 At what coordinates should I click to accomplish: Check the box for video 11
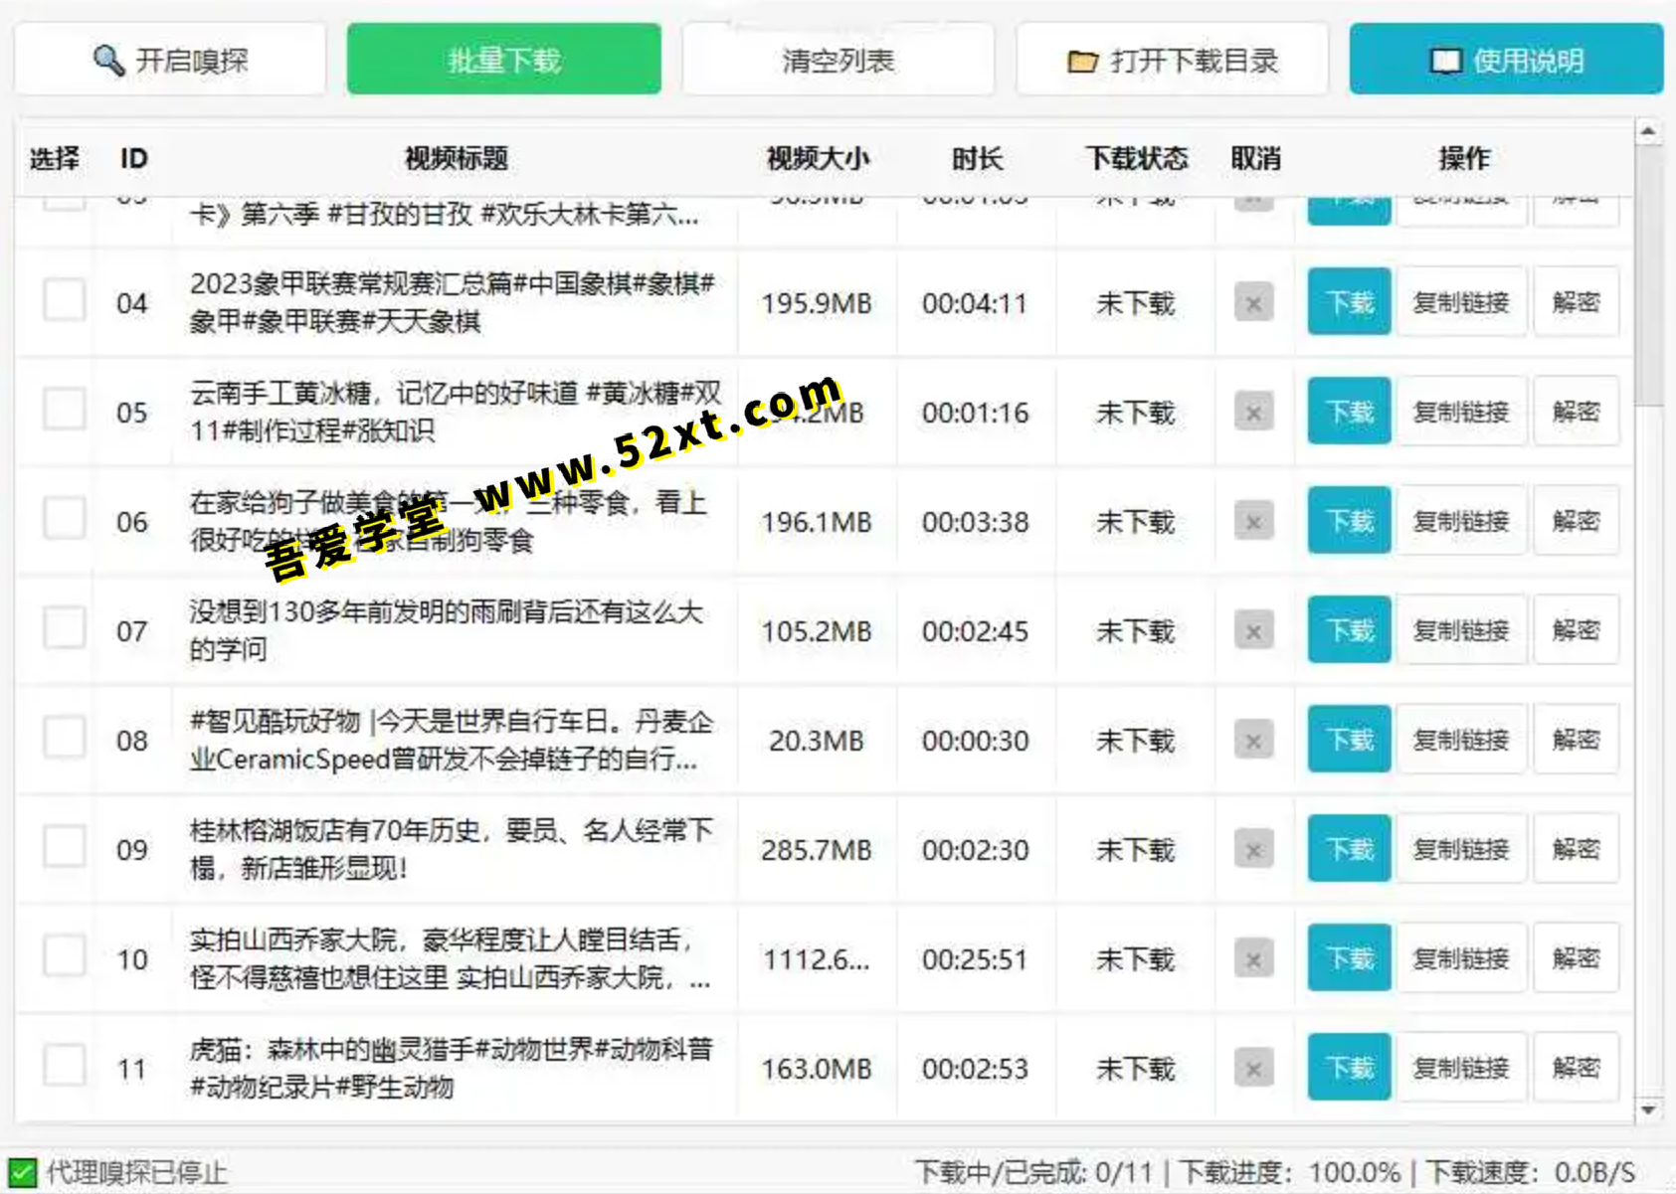pyautogui.click(x=65, y=1067)
